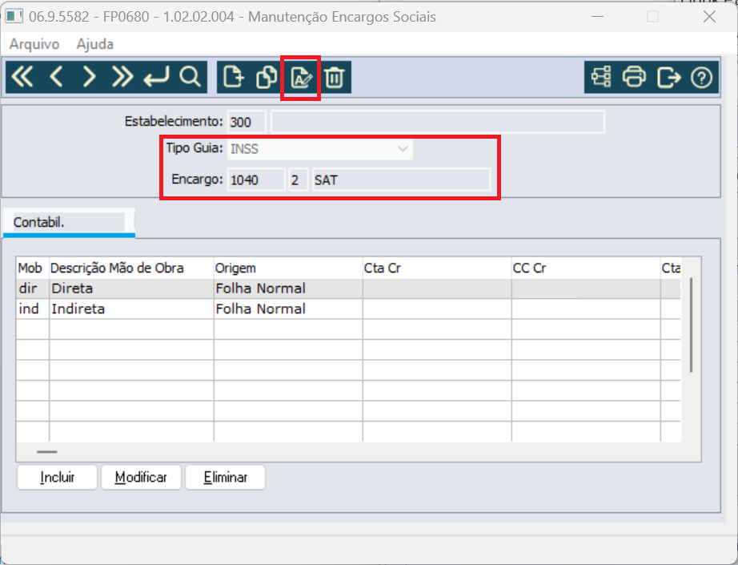This screenshot has width=738, height=565.
Task: Click the 'Cta Cr' column header
Action: pyautogui.click(x=437, y=268)
